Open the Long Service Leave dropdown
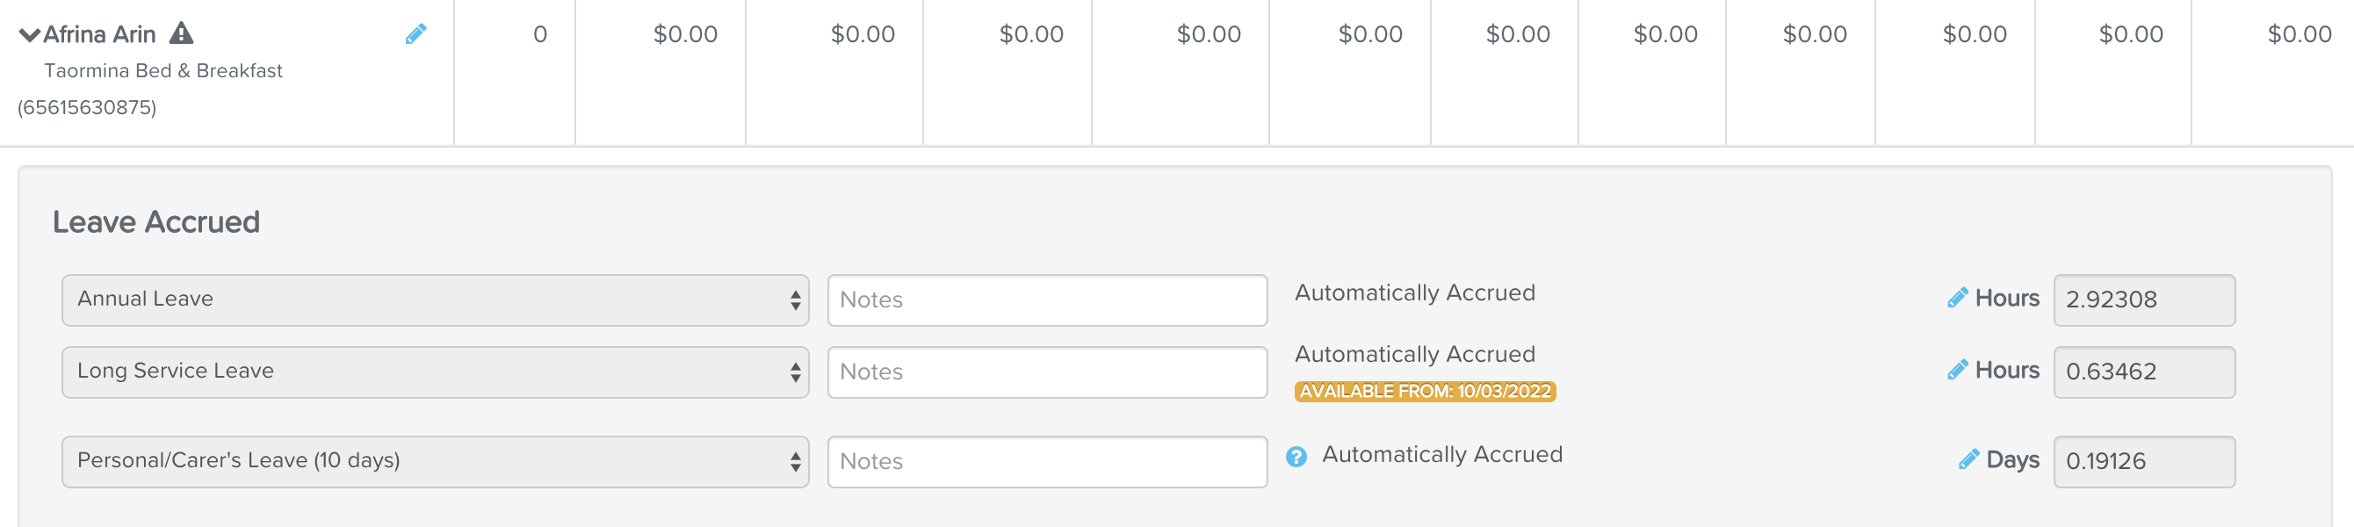2354x527 pixels. tap(435, 372)
